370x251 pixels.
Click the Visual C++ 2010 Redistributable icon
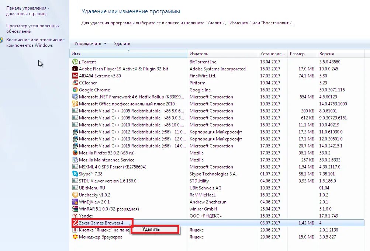75,125
